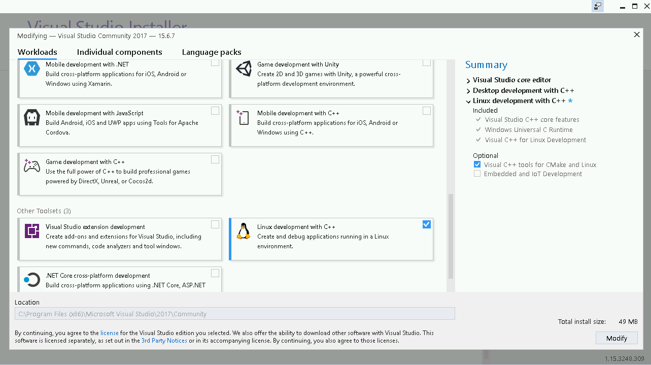Collapse Linux development with C++ summary item

click(x=468, y=101)
